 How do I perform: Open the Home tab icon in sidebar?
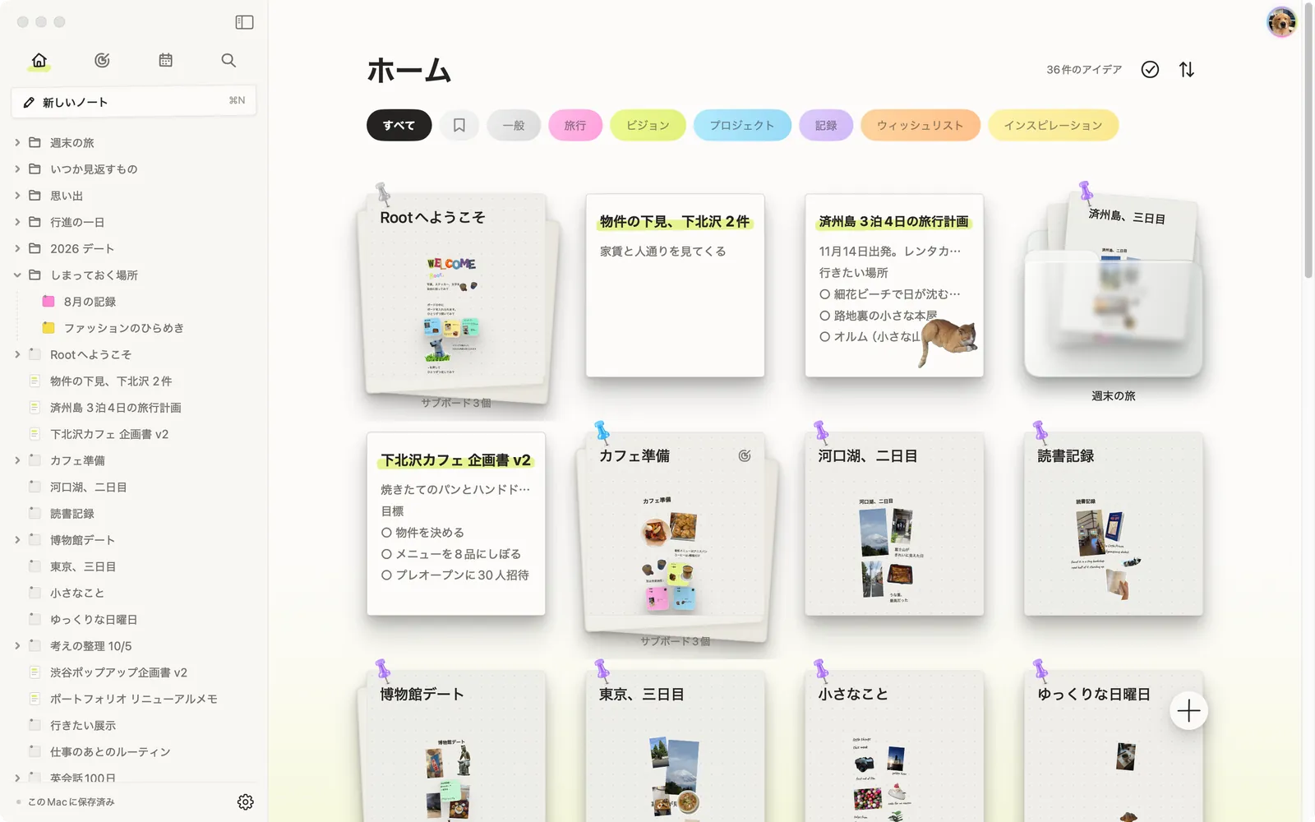pyautogui.click(x=39, y=60)
